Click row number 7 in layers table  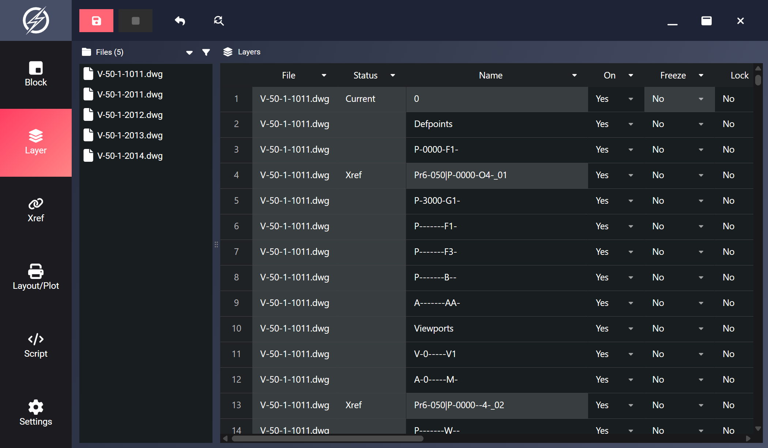click(236, 252)
